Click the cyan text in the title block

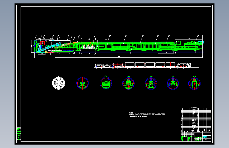(207, 136)
